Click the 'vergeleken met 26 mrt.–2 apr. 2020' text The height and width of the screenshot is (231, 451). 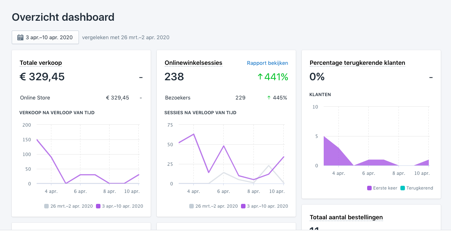[x=126, y=37]
